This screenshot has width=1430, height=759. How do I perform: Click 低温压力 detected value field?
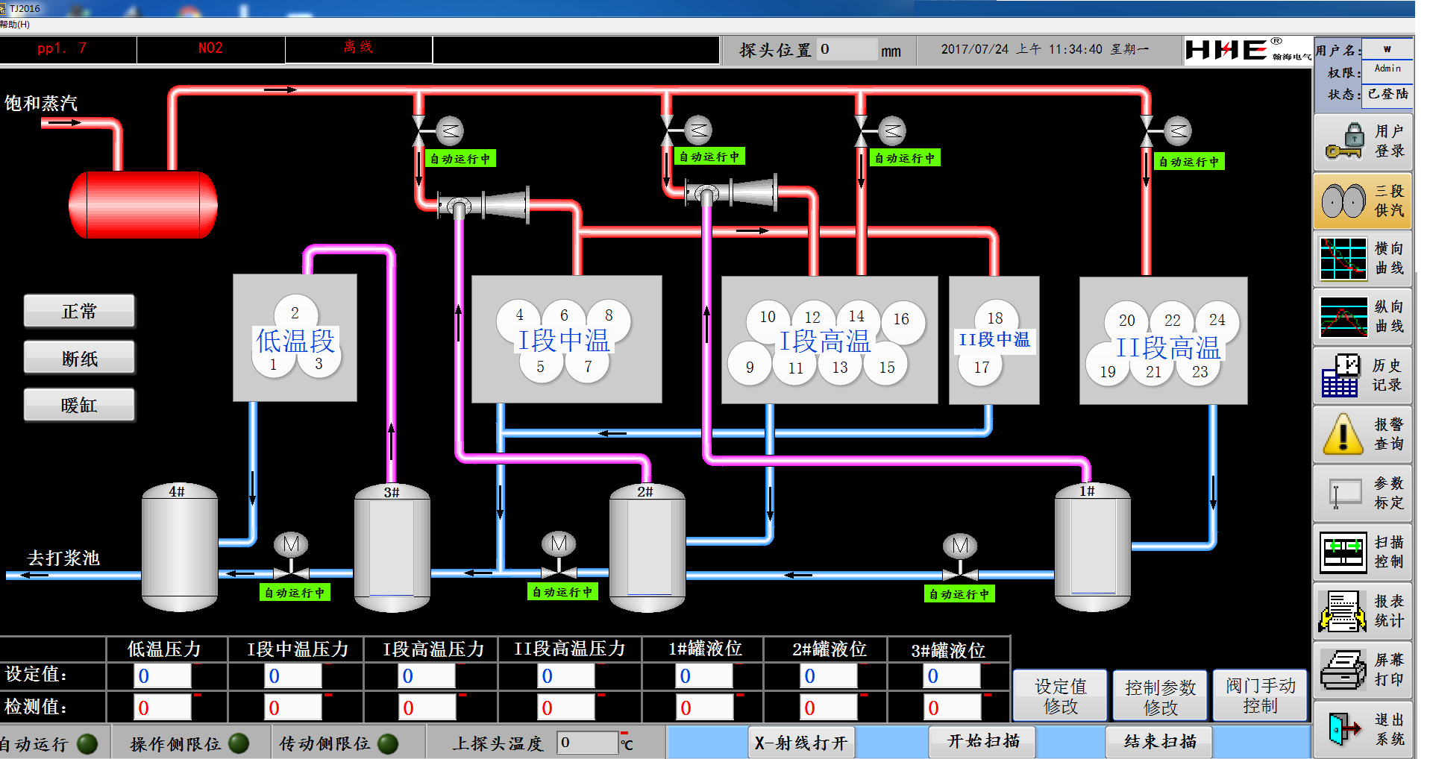(163, 708)
